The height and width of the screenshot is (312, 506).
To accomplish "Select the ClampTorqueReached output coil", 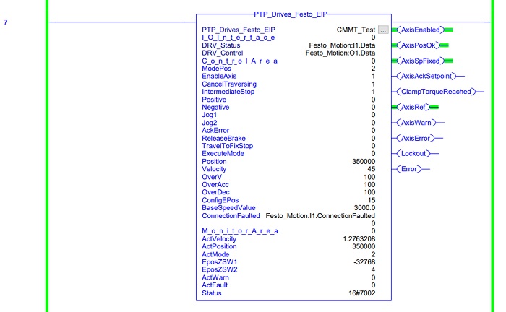I will pyautogui.click(x=436, y=92).
